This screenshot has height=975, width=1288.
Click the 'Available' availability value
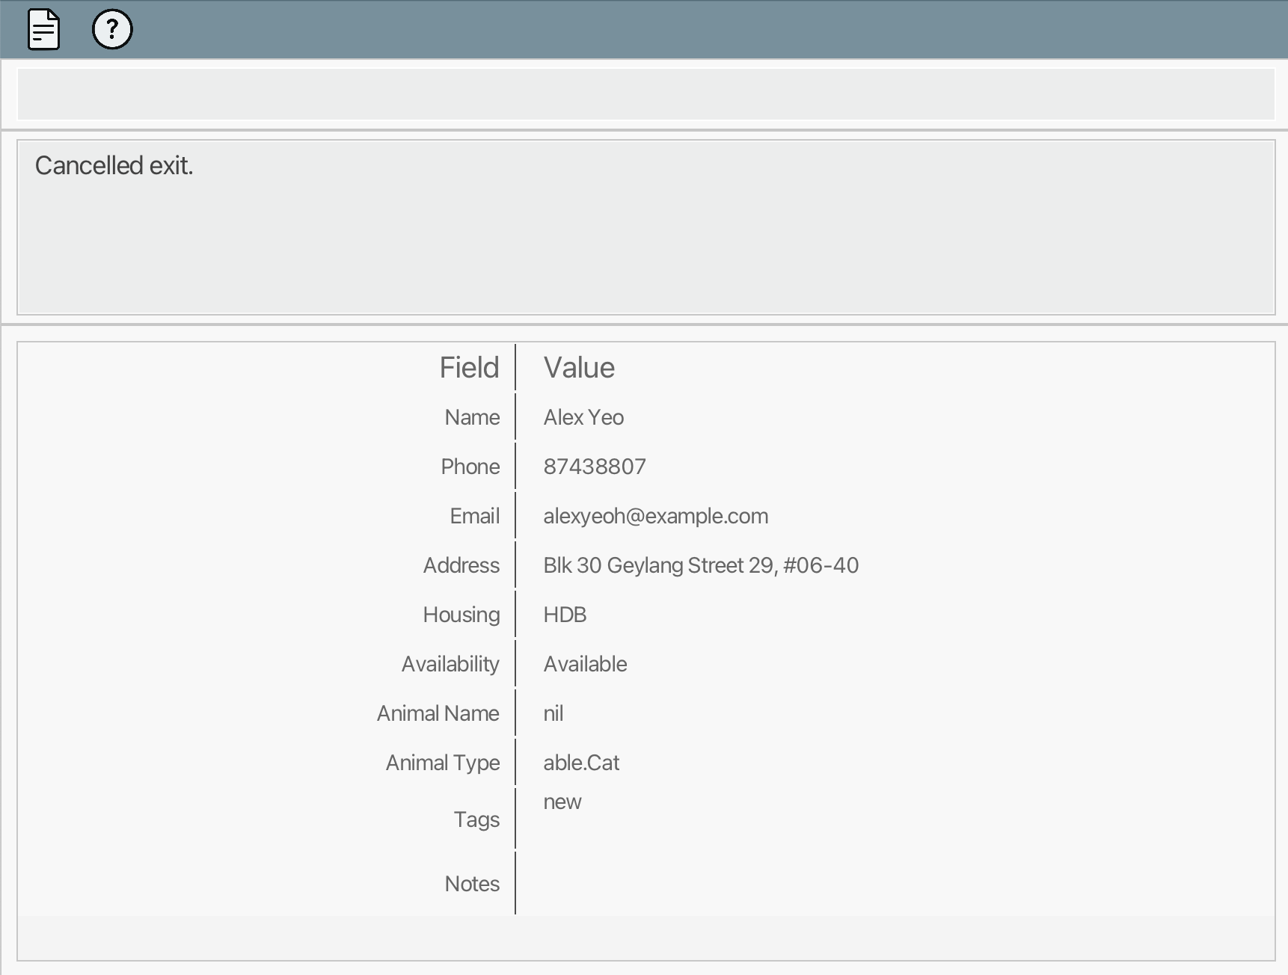(585, 664)
